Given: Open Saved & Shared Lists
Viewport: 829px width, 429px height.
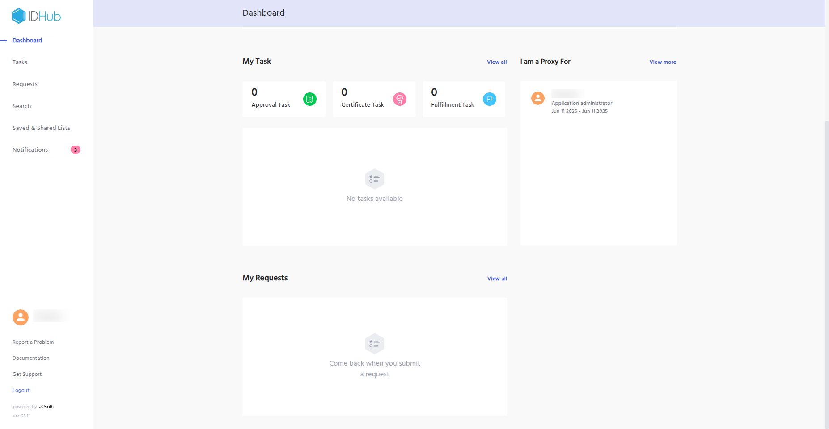Looking at the screenshot, I should [41, 128].
